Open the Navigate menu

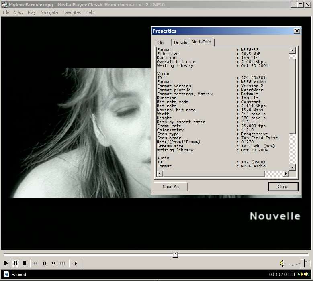(49, 12)
